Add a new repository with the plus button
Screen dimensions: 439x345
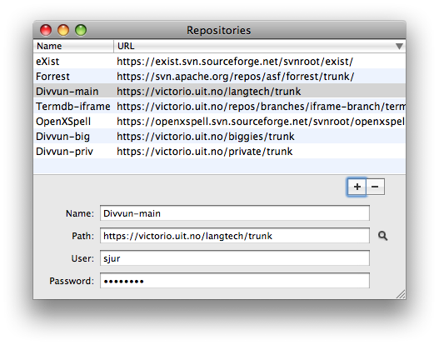357,187
